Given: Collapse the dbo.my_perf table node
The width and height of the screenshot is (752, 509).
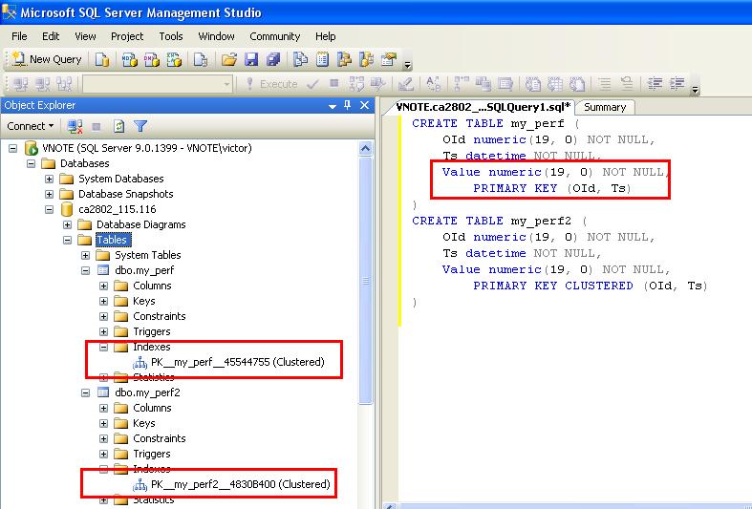Looking at the screenshot, I should [85, 271].
